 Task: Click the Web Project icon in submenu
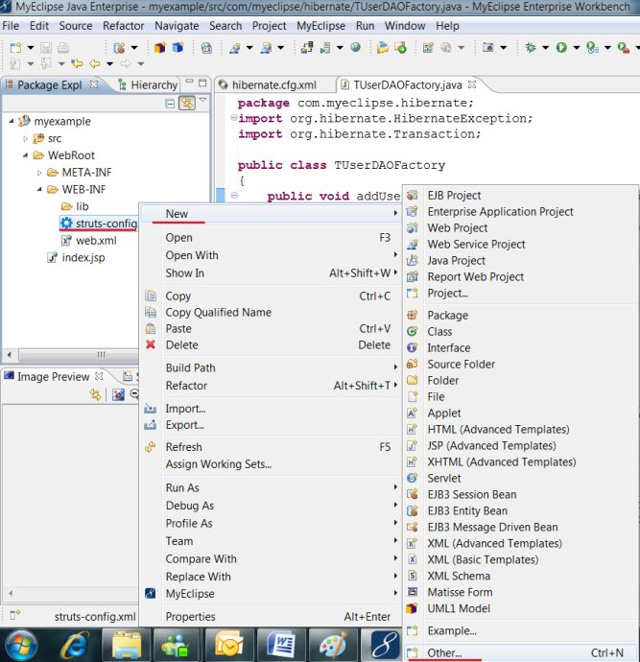[412, 228]
